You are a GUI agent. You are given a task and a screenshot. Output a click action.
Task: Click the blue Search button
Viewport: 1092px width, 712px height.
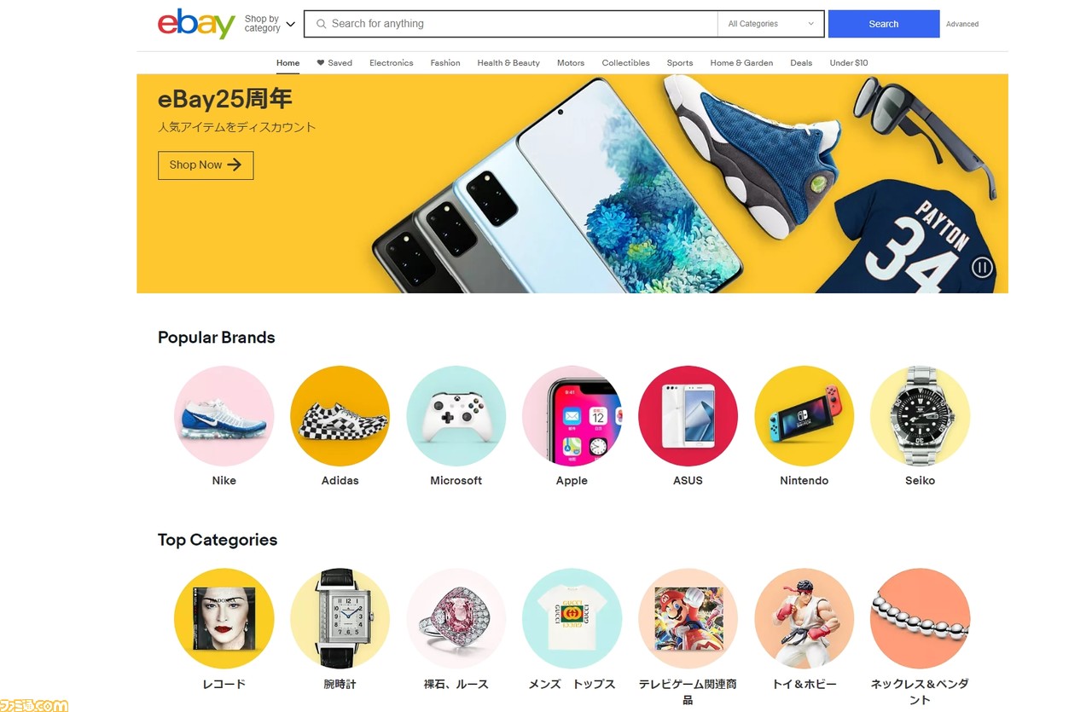click(884, 24)
